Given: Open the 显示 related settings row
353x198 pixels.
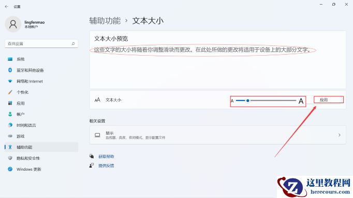Looking at the screenshot, I should (x=217, y=135).
